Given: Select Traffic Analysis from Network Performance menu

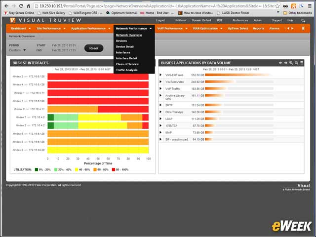Looking at the screenshot, I should click(126, 70).
